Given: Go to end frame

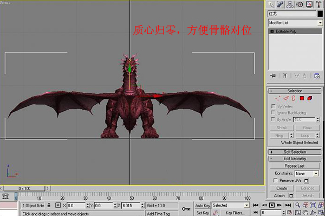Looking at the screenshot, I should pos(288,205).
